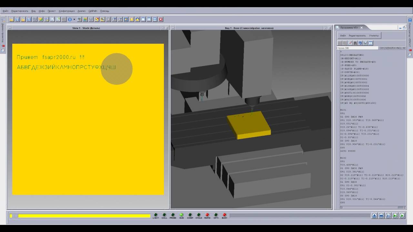Click the Single Step button
413x232 pixels.
tap(395, 216)
